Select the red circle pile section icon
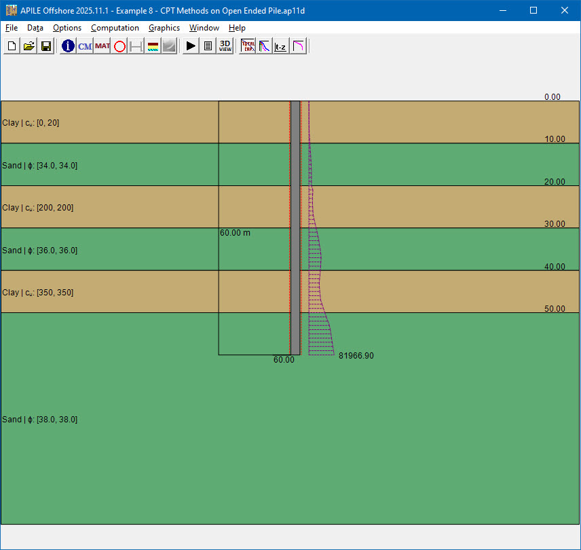This screenshot has width=581, height=550. click(119, 46)
